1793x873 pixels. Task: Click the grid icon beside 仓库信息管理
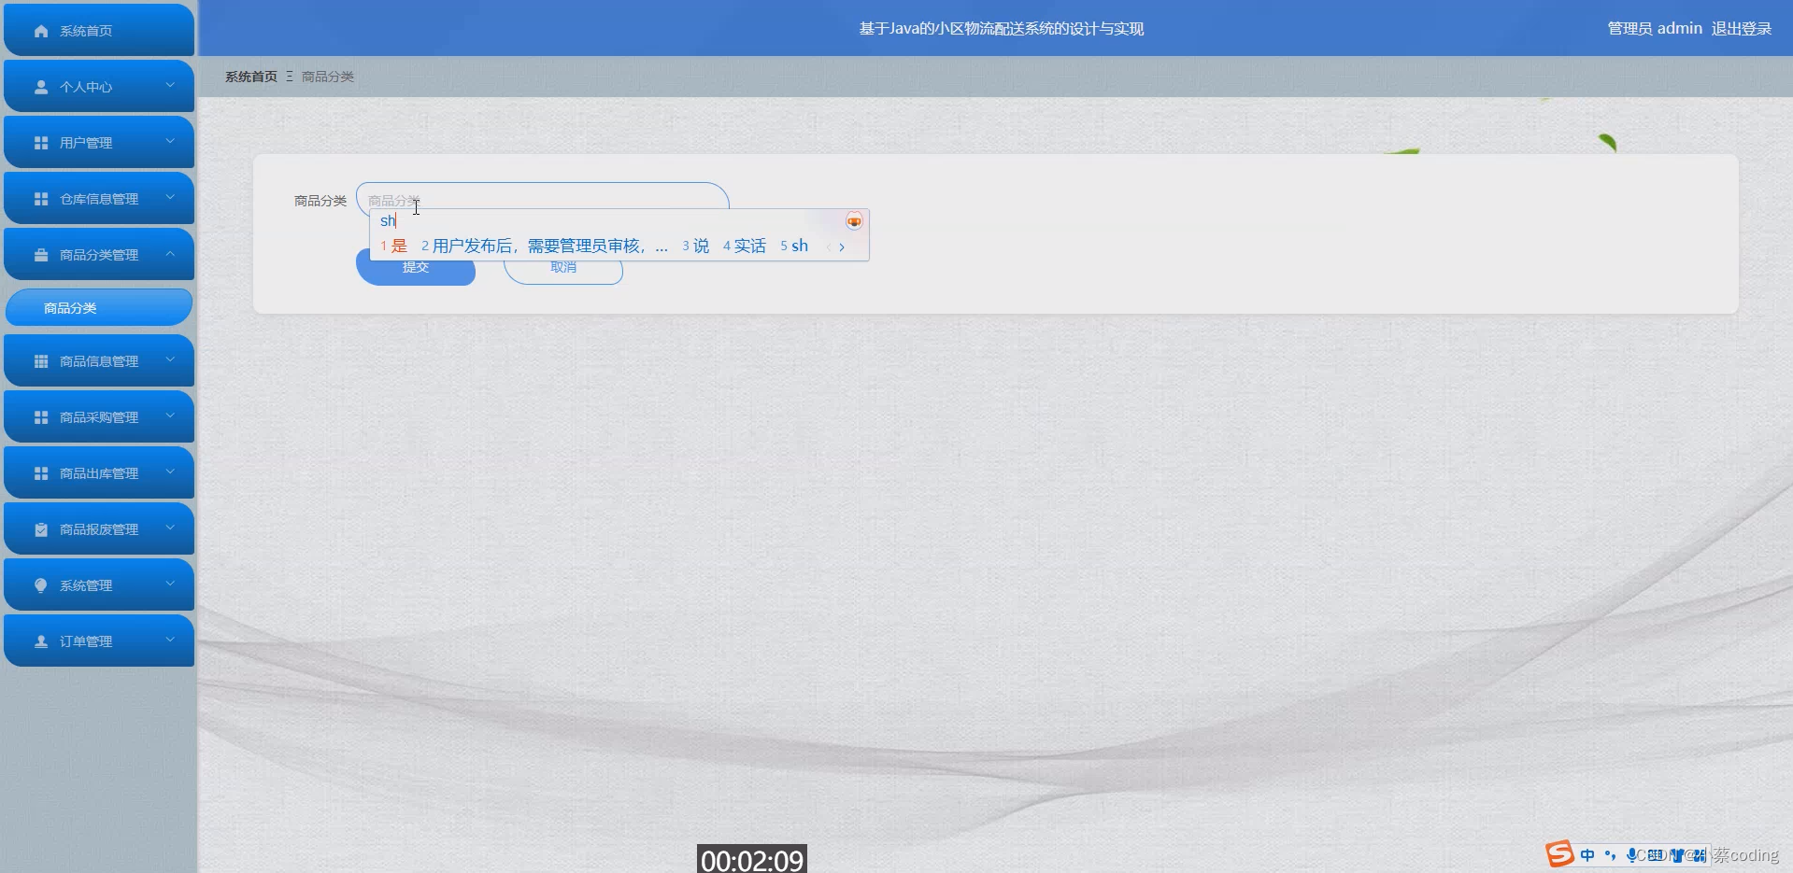point(41,199)
